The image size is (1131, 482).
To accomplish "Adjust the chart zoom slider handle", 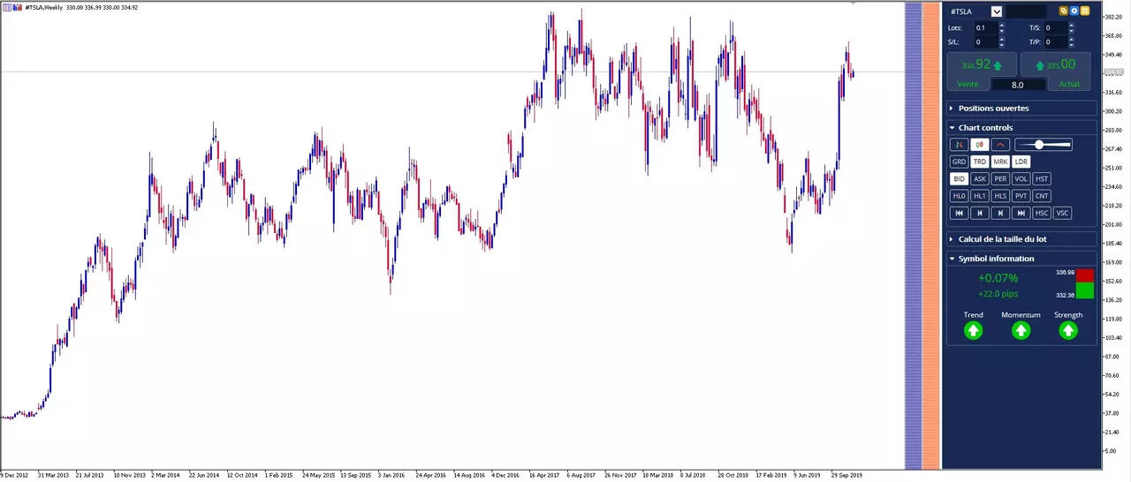I will 1039,145.
